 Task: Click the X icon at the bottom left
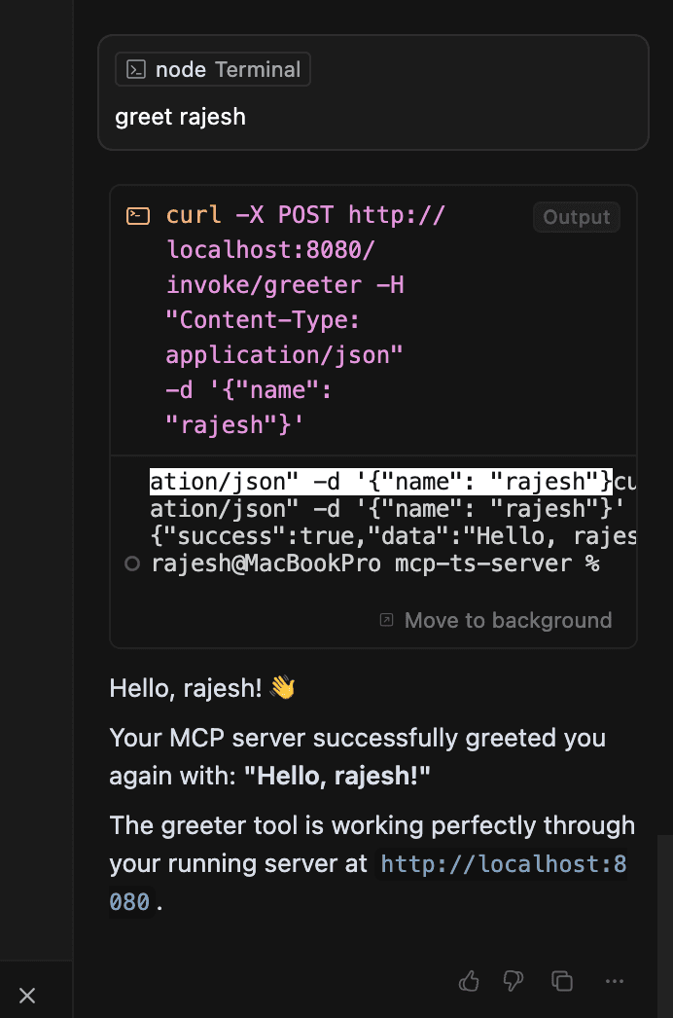tap(26, 995)
